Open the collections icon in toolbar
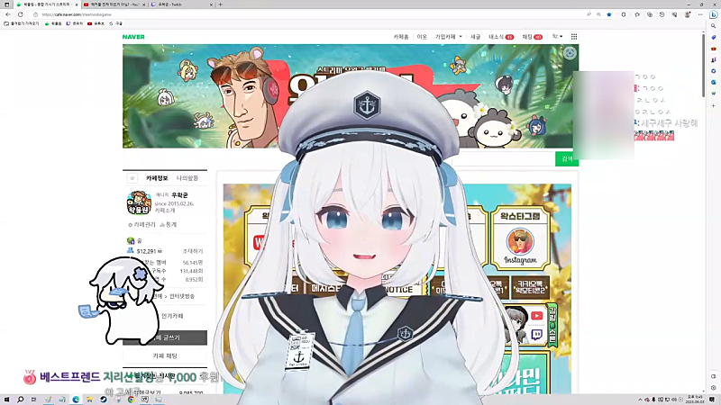This screenshot has height=405, width=721. [650, 14]
